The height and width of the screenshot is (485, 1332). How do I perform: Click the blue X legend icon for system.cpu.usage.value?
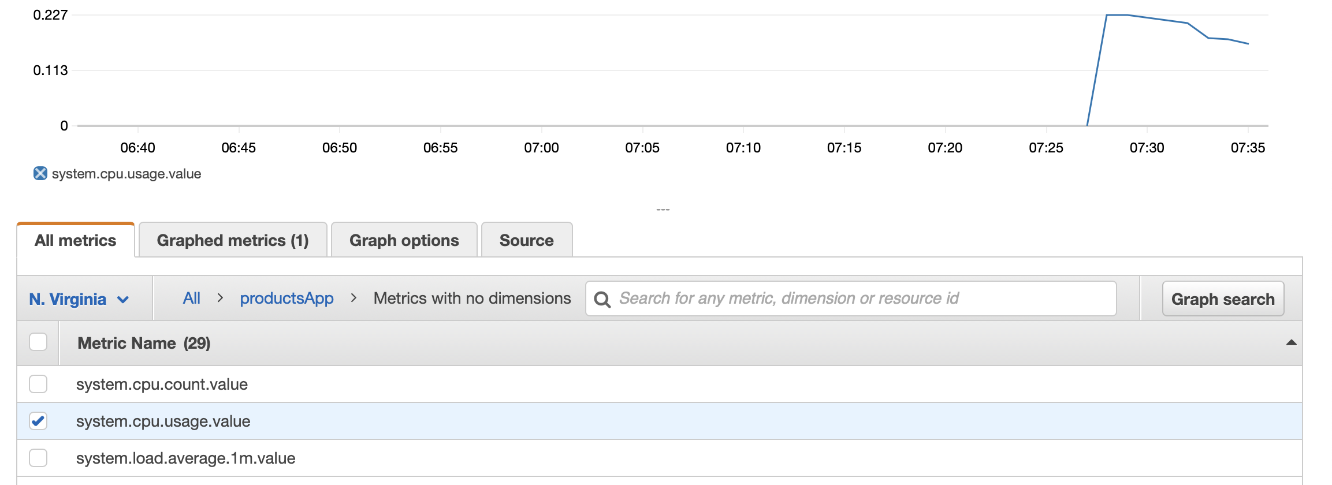[40, 173]
